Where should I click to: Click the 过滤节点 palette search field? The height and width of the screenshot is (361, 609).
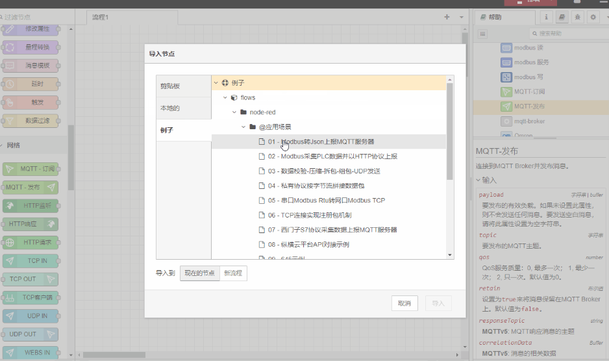tap(38, 17)
